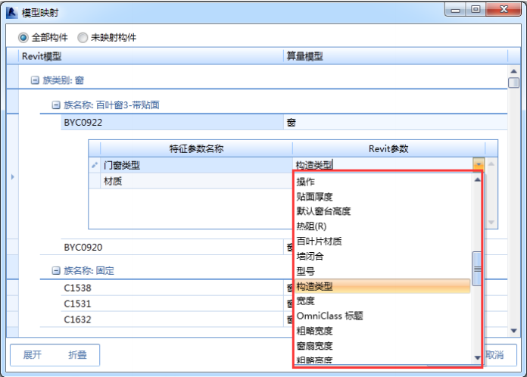Click the Revit application icon in title bar
This screenshot has height=377, width=527.
(x=12, y=13)
